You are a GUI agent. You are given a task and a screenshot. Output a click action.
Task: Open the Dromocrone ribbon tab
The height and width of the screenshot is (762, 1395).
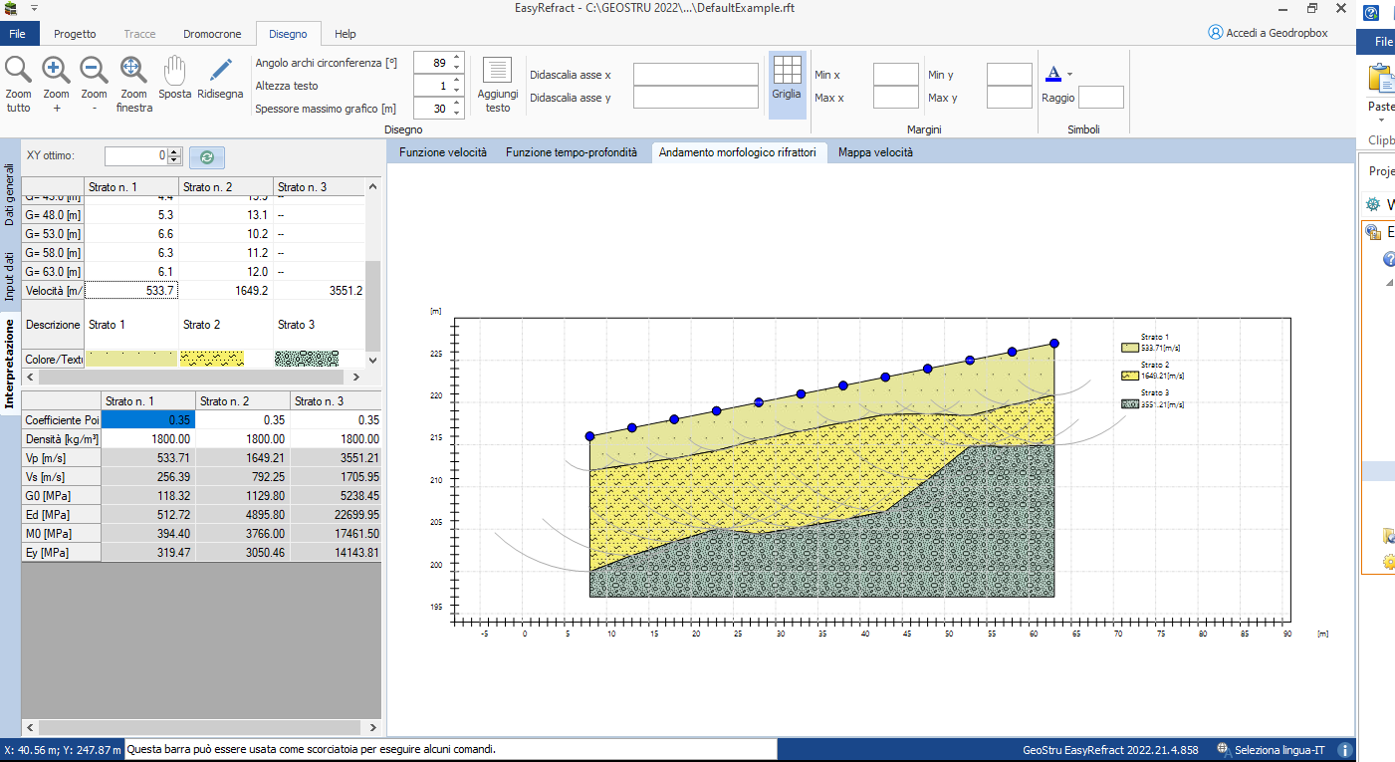pos(212,34)
